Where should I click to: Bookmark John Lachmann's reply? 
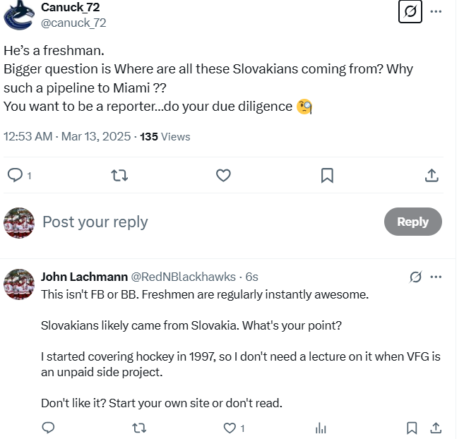tap(412, 427)
